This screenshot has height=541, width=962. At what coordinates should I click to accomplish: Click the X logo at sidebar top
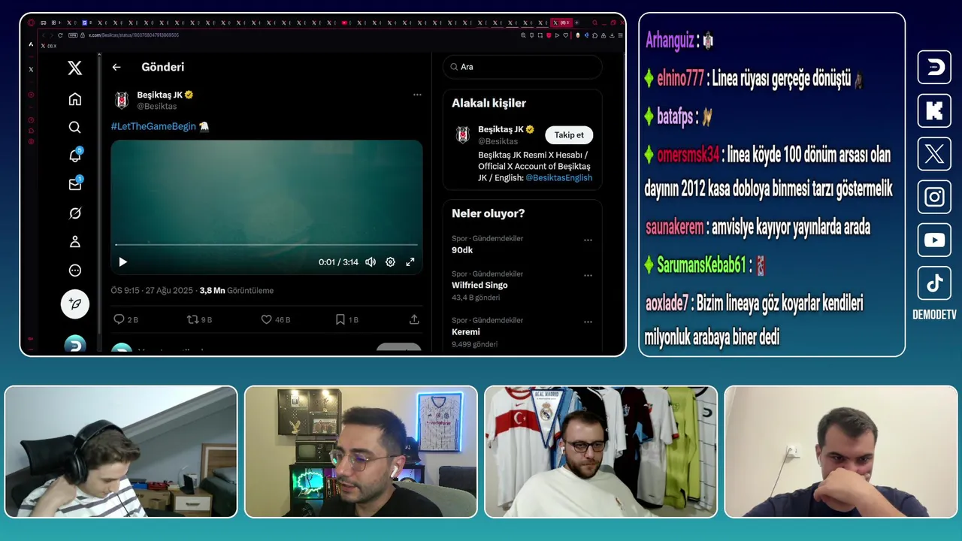[74, 68]
